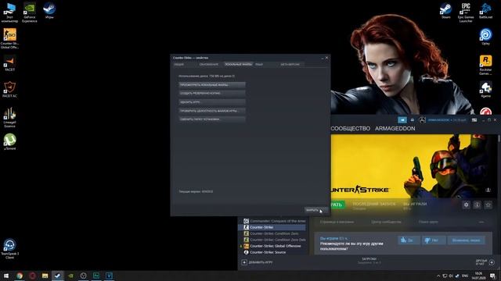The width and height of the screenshot is (501, 281).
Task: Switch to ОБЩИЕ tab in properties
Action: pos(179,64)
